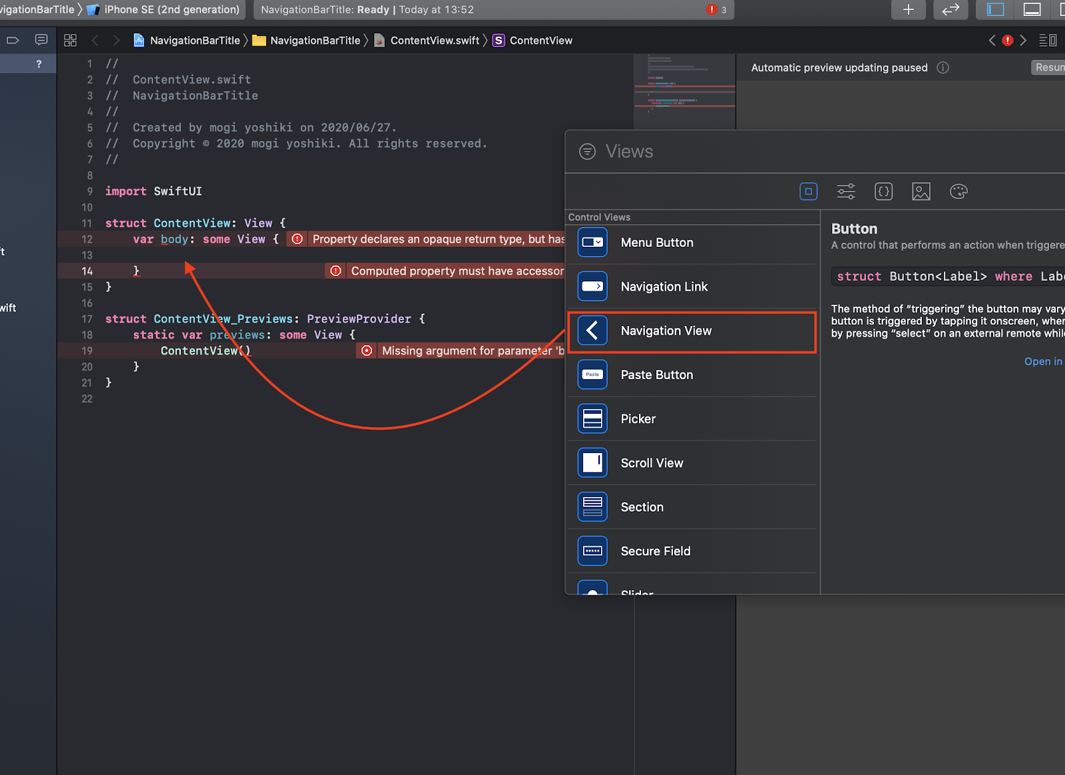Click the modified status question mark badge
1065x775 pixels.
[39, 64]
